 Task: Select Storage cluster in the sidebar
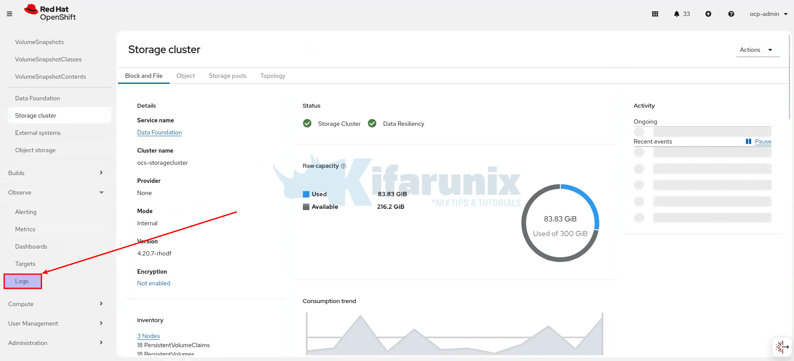click(x=60, y=115)
